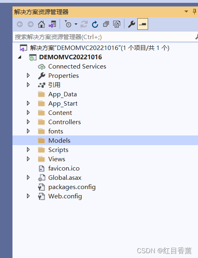Image resolution: width=198 pixels, height=258 pixels.
Task: Click the Collapse All icon
Action: click(106, 24)
